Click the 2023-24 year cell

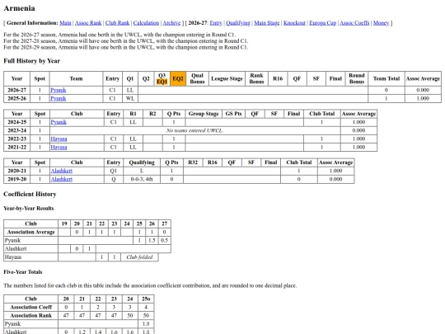17,130
